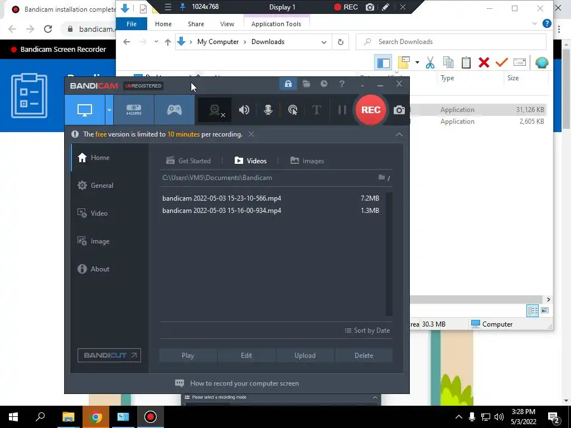
Task: Open scheduled recording clock icon
Action: point(324,84)
